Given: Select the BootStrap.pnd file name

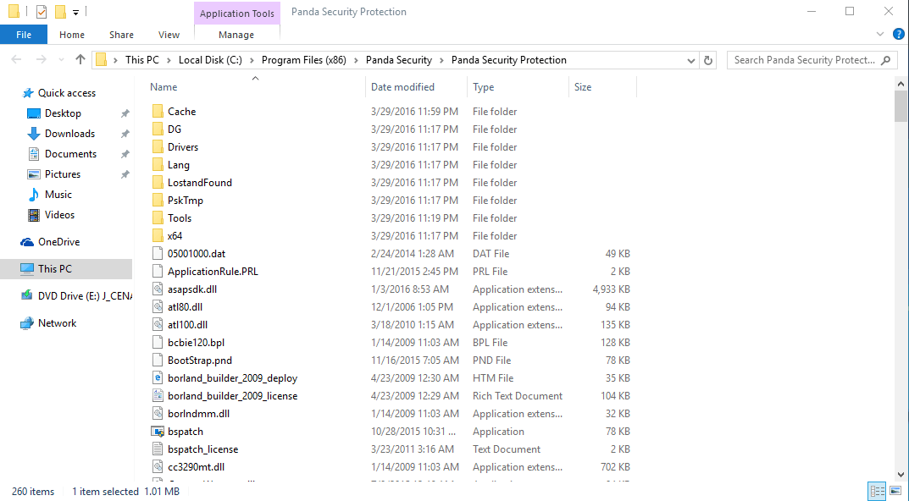Looking at the screenshot, I should 199,361.
